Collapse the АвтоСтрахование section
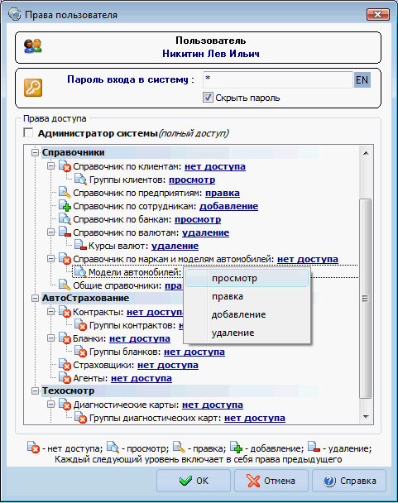 point(35,299)
